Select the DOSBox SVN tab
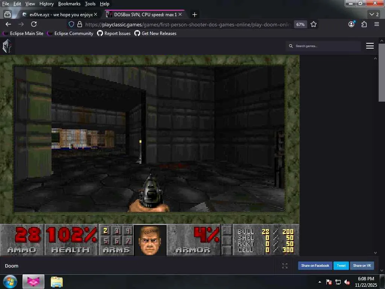Viewport: 385px width, 289px height. [144, 15]
